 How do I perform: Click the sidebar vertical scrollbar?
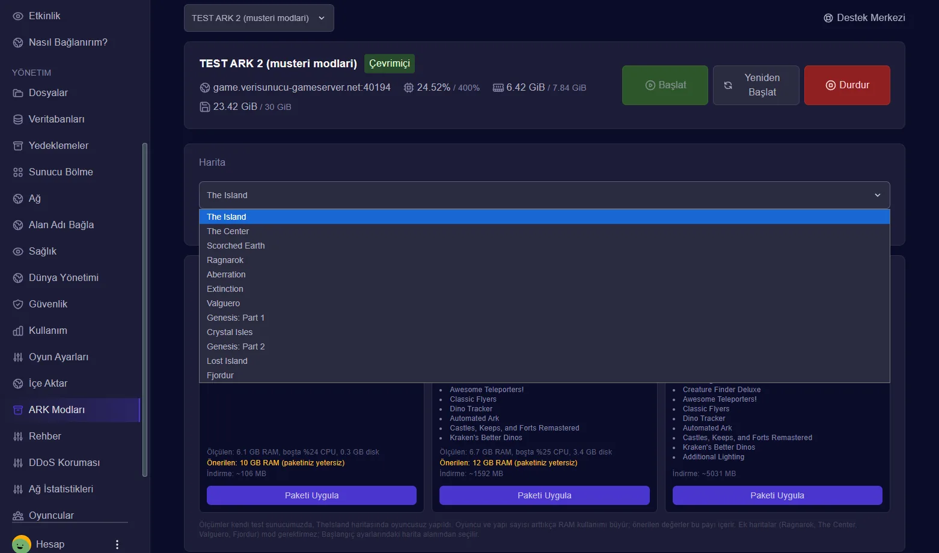[x=144, y=309]
